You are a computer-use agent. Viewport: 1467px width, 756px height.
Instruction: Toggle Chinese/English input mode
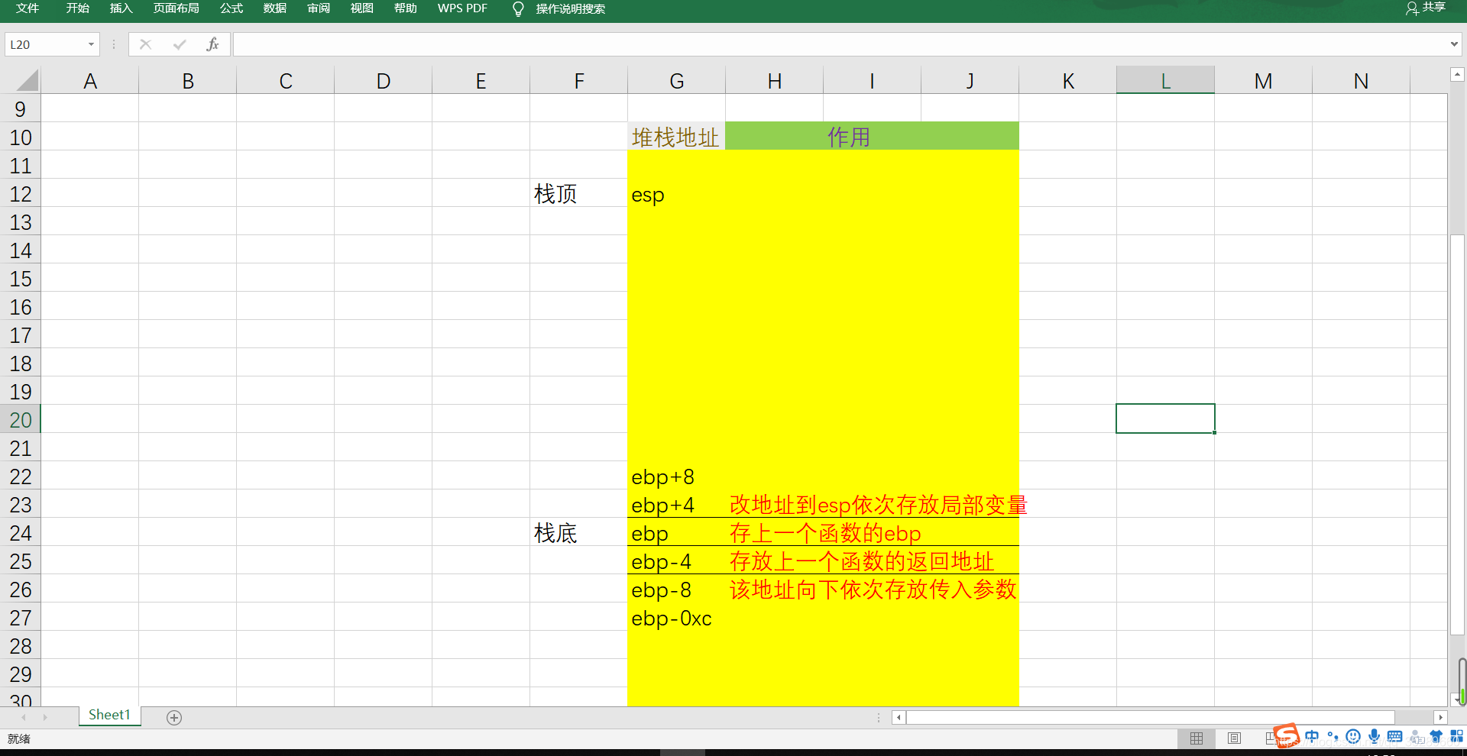coord(1312,737)
